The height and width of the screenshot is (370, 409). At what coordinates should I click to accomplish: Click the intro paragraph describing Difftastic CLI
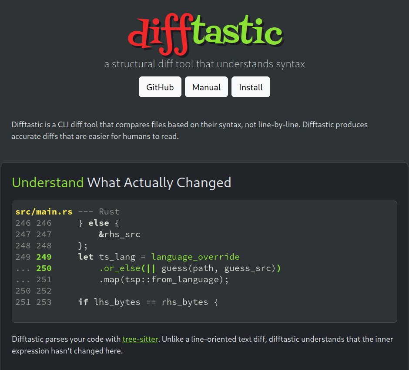[189, 130]
